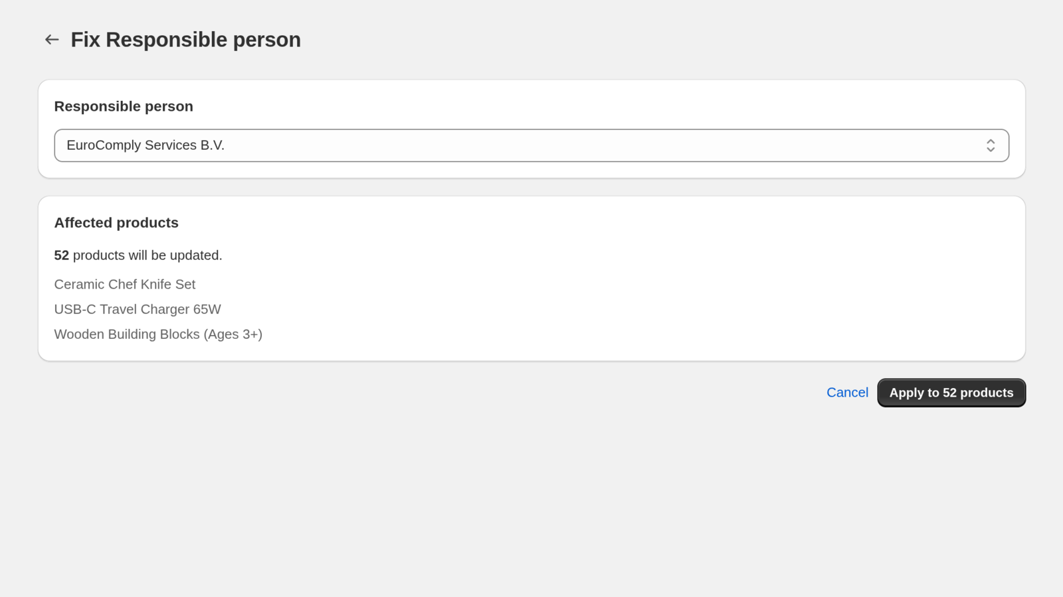This screenshot has height=597, width=1063.
Task: Go back using the left arrow icon
Action: 52,40
